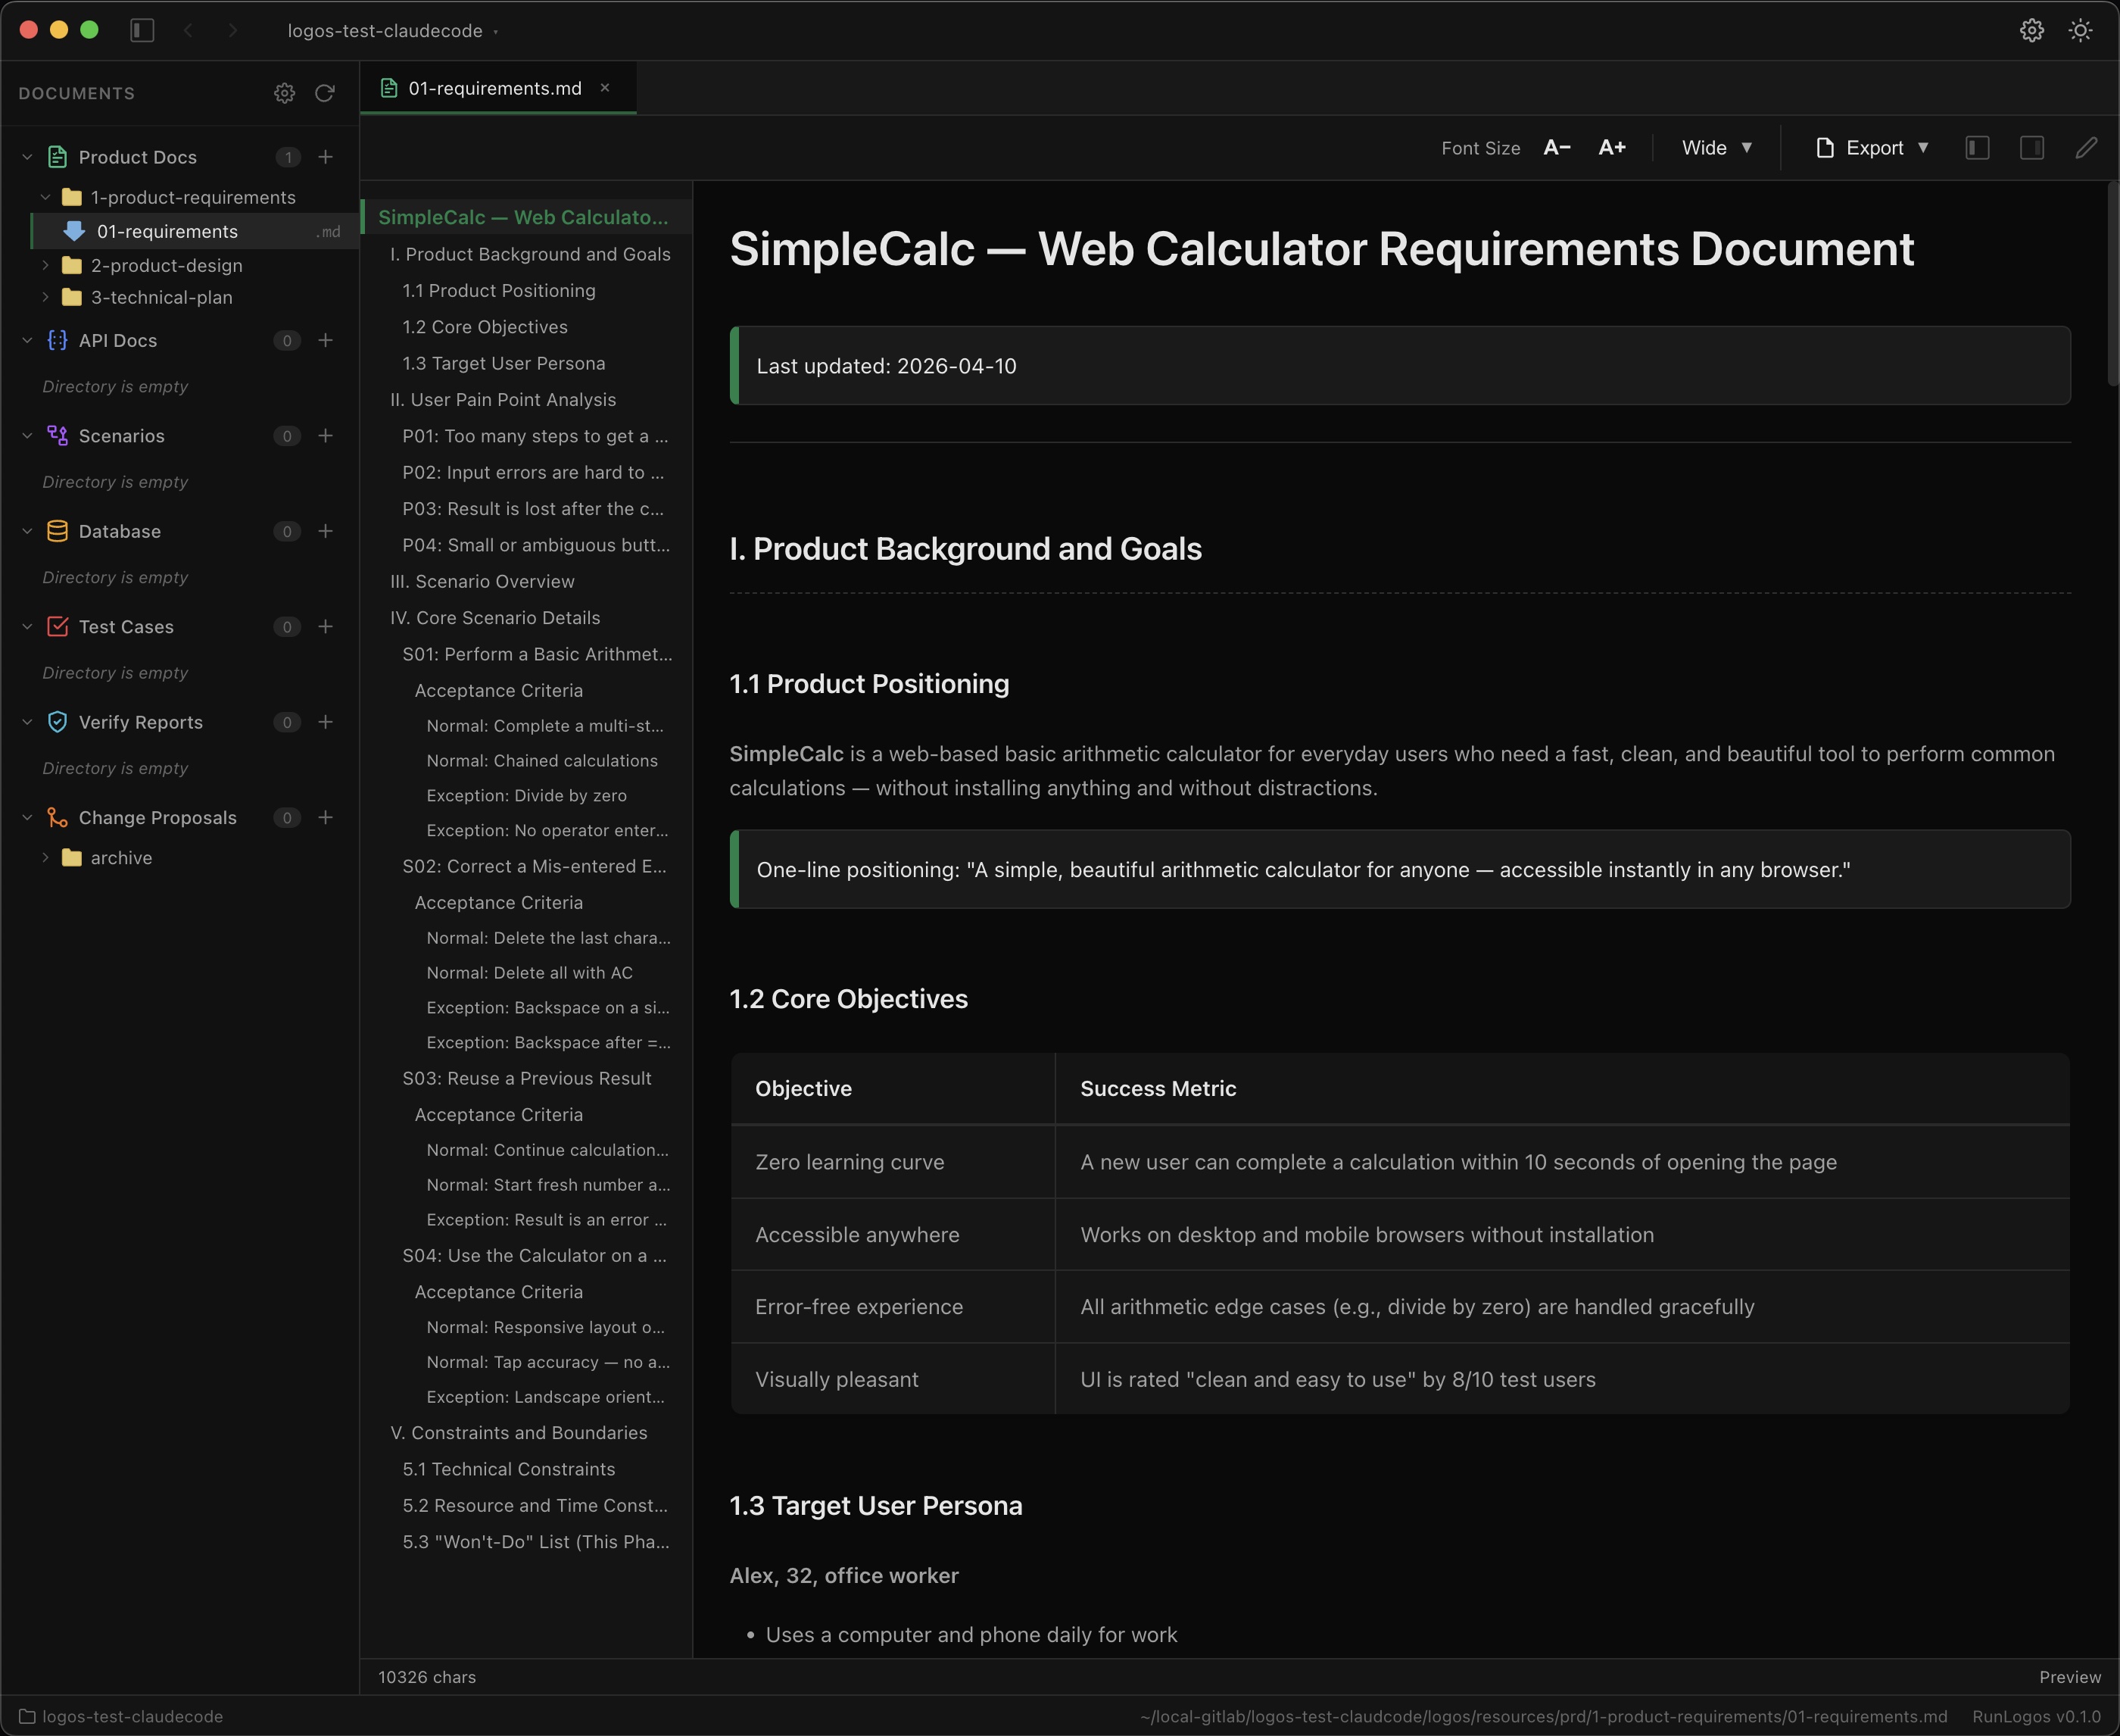Viewport: 2120px width, 1736px height.
Task: Click the Test Cases checkmark icon
Action: pyautogui.click(x=57, y=626)
